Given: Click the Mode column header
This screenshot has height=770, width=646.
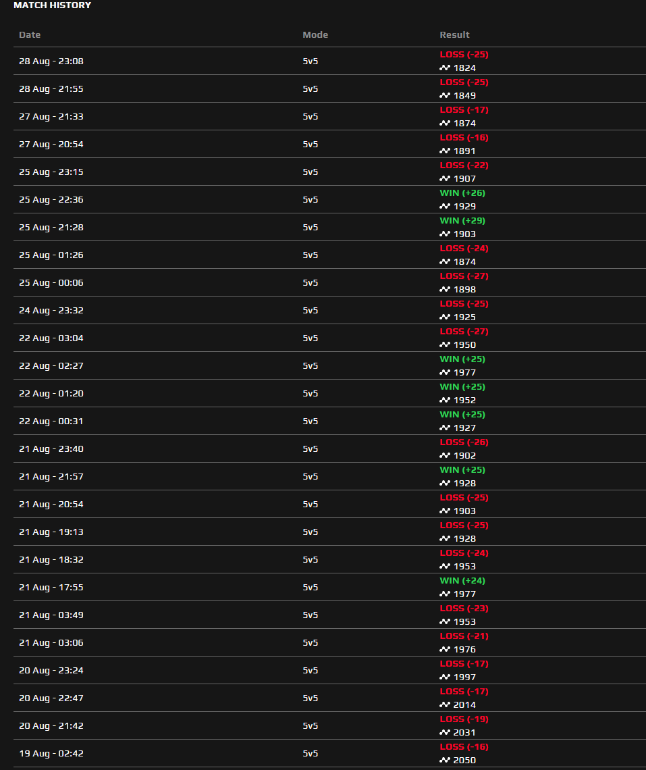Looking at the screenshot, I should click(x=315, y=35).
